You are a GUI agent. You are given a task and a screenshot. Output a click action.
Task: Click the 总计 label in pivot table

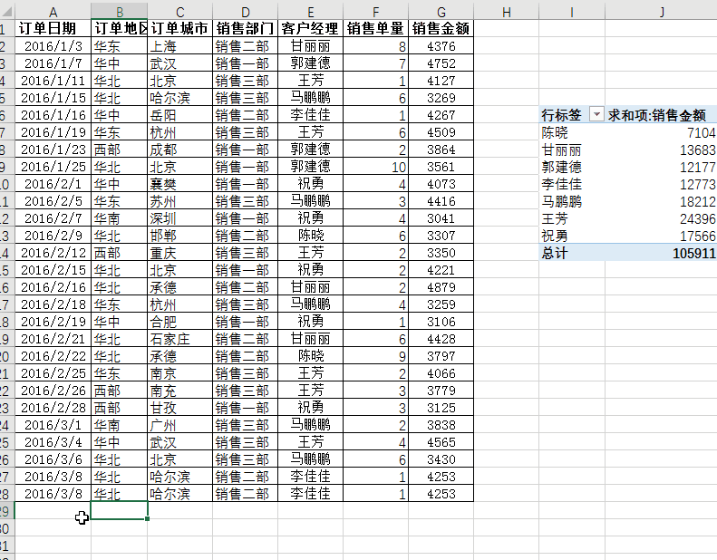pyautogui.click(x=572, y=253)
